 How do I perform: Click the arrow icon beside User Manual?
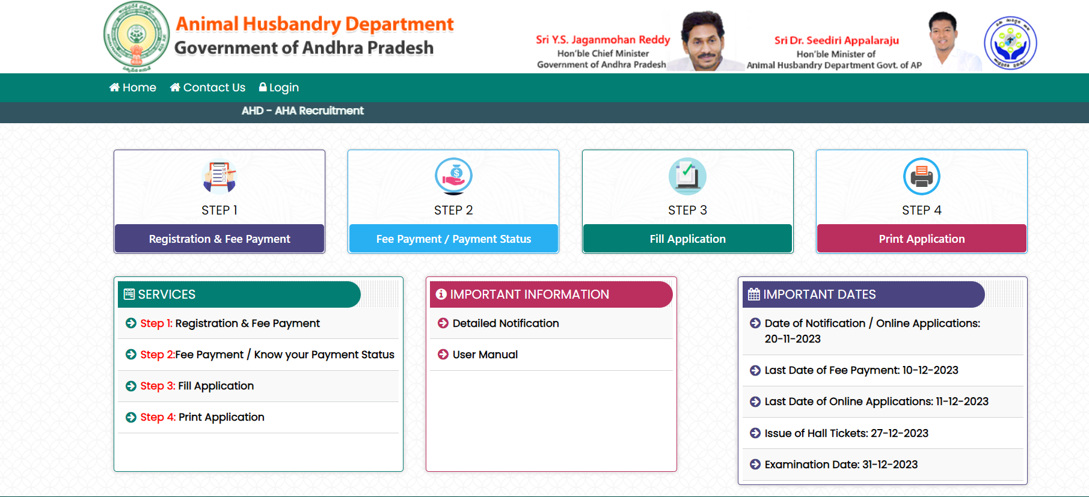(443, 355)
